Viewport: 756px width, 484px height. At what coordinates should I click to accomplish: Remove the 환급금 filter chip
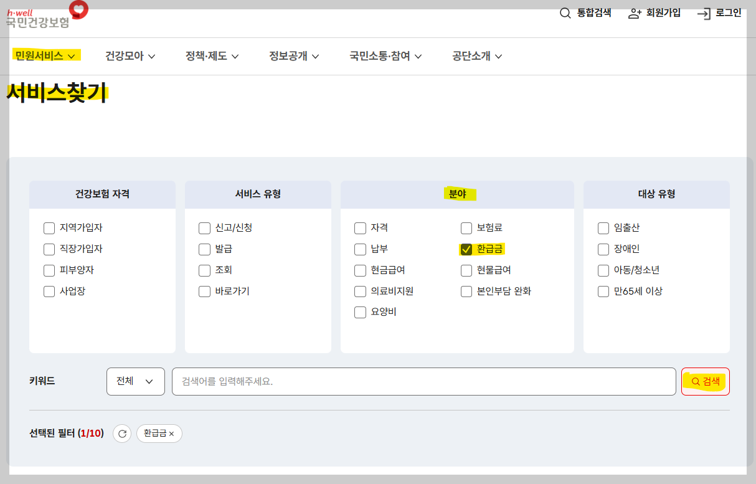point(171,434)
